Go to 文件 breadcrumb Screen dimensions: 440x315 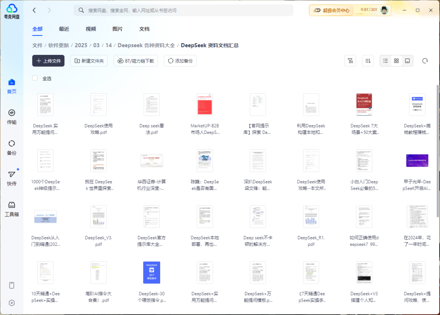pyautogui.click(x=37, y=46)
